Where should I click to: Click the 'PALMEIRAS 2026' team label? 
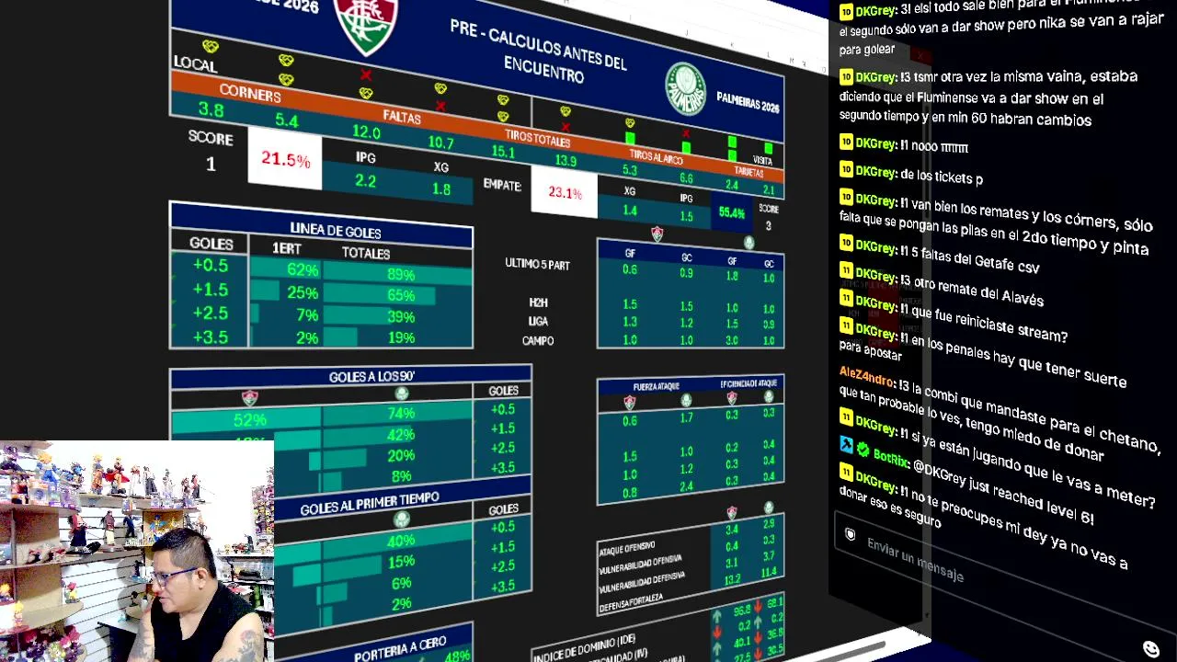point(748,102)
